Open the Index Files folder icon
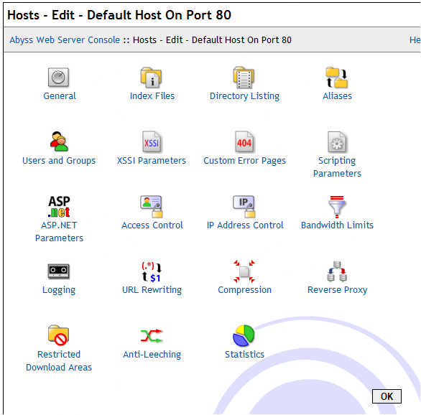421x415 pixels. pyautogui.click(x=151, y=78)
